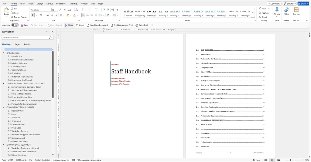The image size is (311, 162).
Task: Show paragraph marks pilcrow icon
Action: 118,10
